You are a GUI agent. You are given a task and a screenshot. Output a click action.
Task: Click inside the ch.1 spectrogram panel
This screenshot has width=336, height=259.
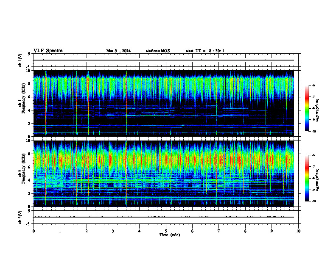(164, 103)
